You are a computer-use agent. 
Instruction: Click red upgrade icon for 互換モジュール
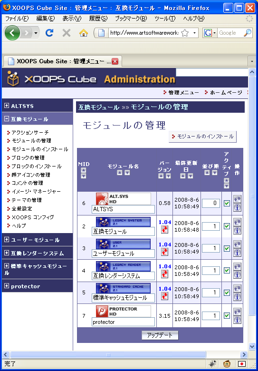pos(164,230)
